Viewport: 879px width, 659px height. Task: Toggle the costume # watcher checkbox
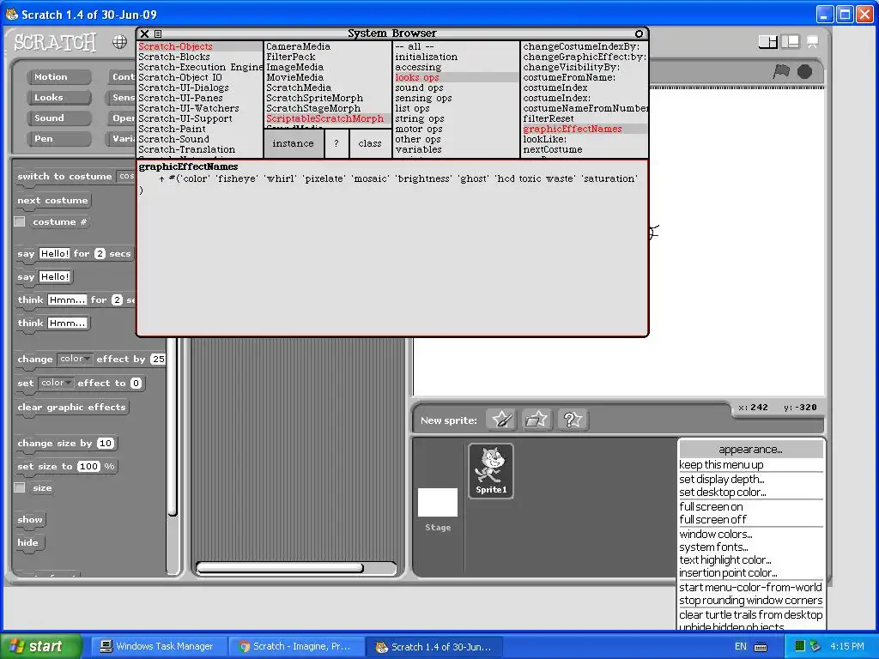20,222
